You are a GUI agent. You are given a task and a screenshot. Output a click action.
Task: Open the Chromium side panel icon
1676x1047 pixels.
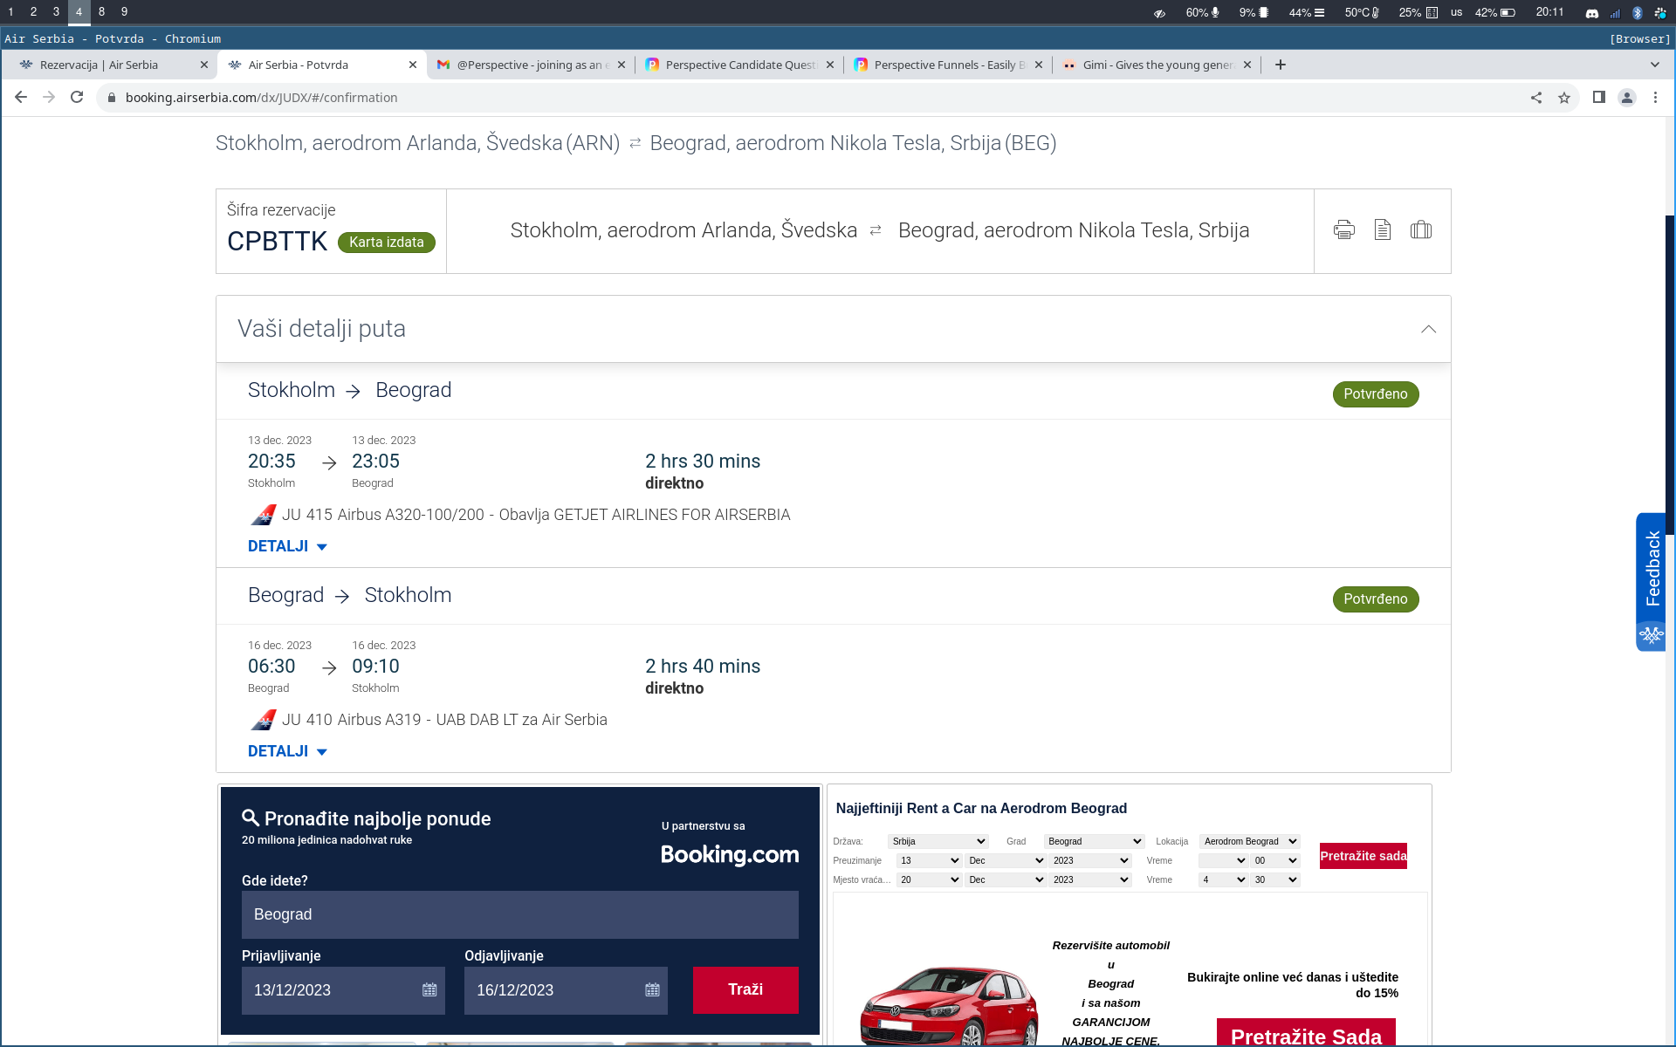pyautogui.click(x=1598, y=98)
